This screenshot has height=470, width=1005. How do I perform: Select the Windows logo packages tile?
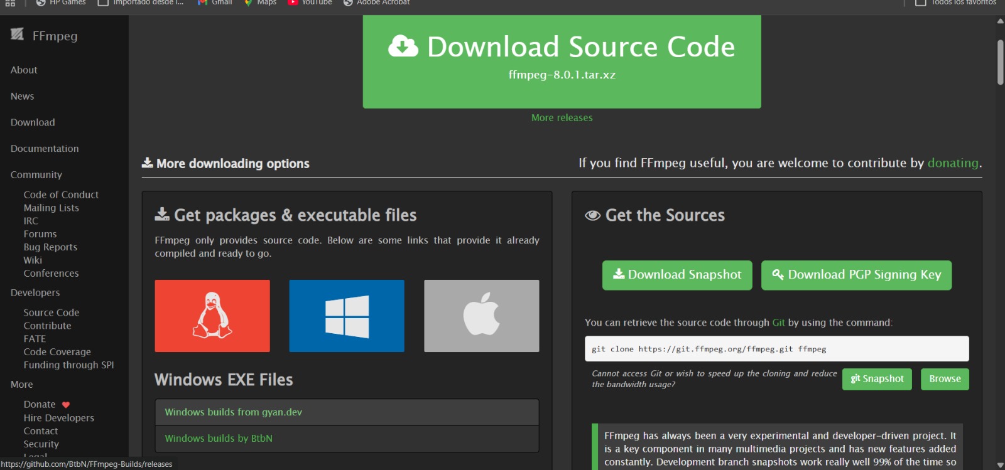click(x=347, y=316)
